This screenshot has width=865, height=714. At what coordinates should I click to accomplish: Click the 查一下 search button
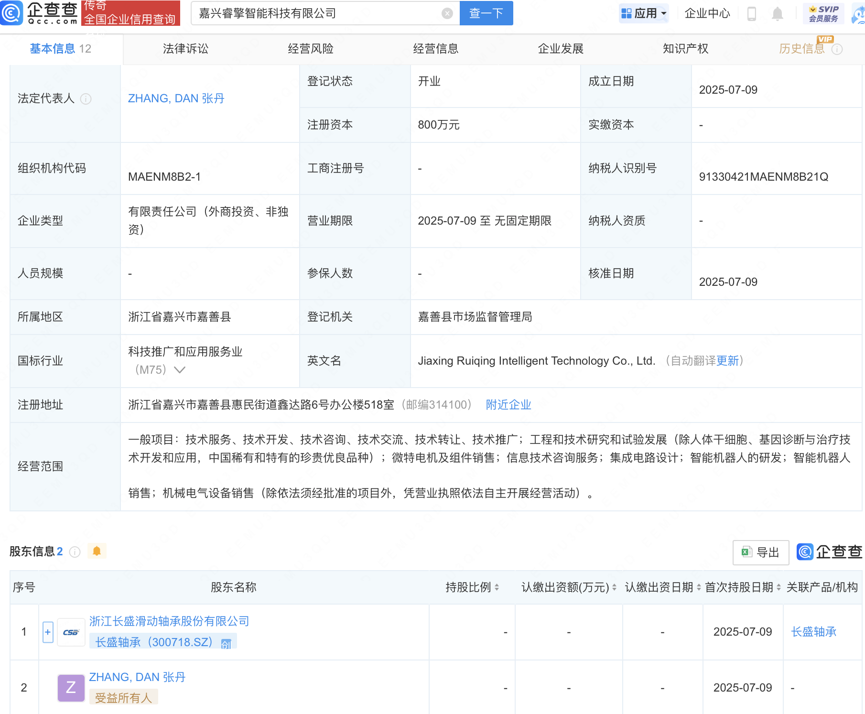pyautogui.click(x=486, y=13)
